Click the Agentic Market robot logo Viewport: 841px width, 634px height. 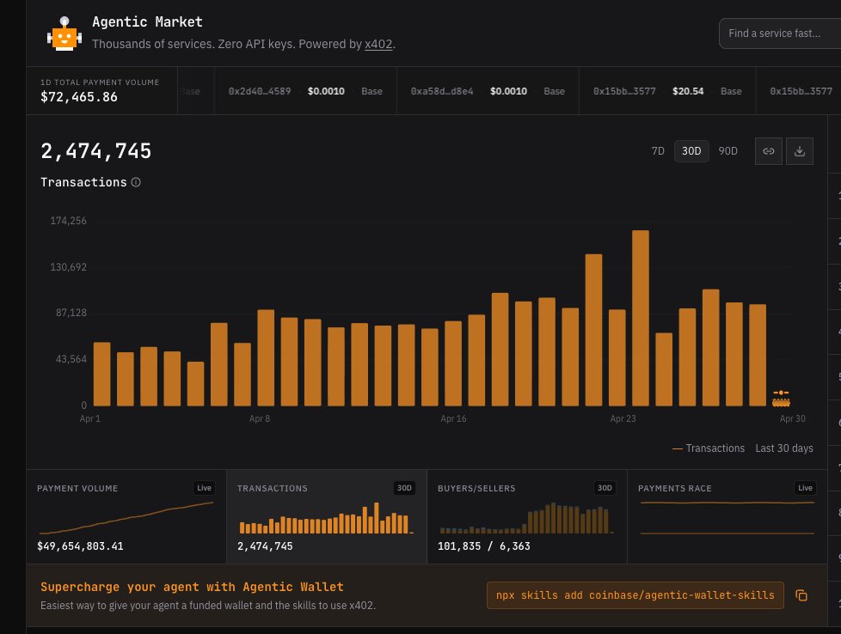[64, 34]
